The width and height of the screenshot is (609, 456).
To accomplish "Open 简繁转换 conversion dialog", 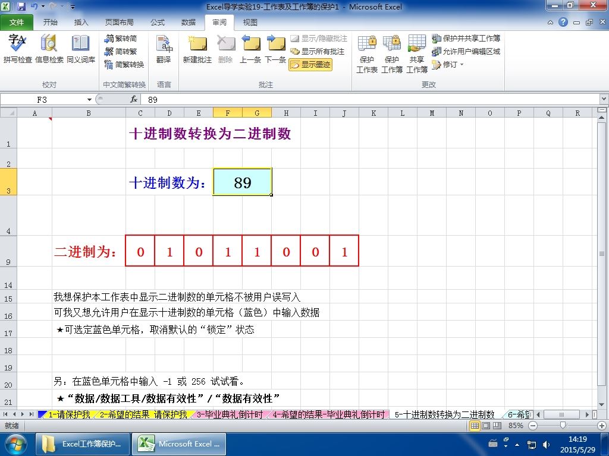I will point(124,64).
